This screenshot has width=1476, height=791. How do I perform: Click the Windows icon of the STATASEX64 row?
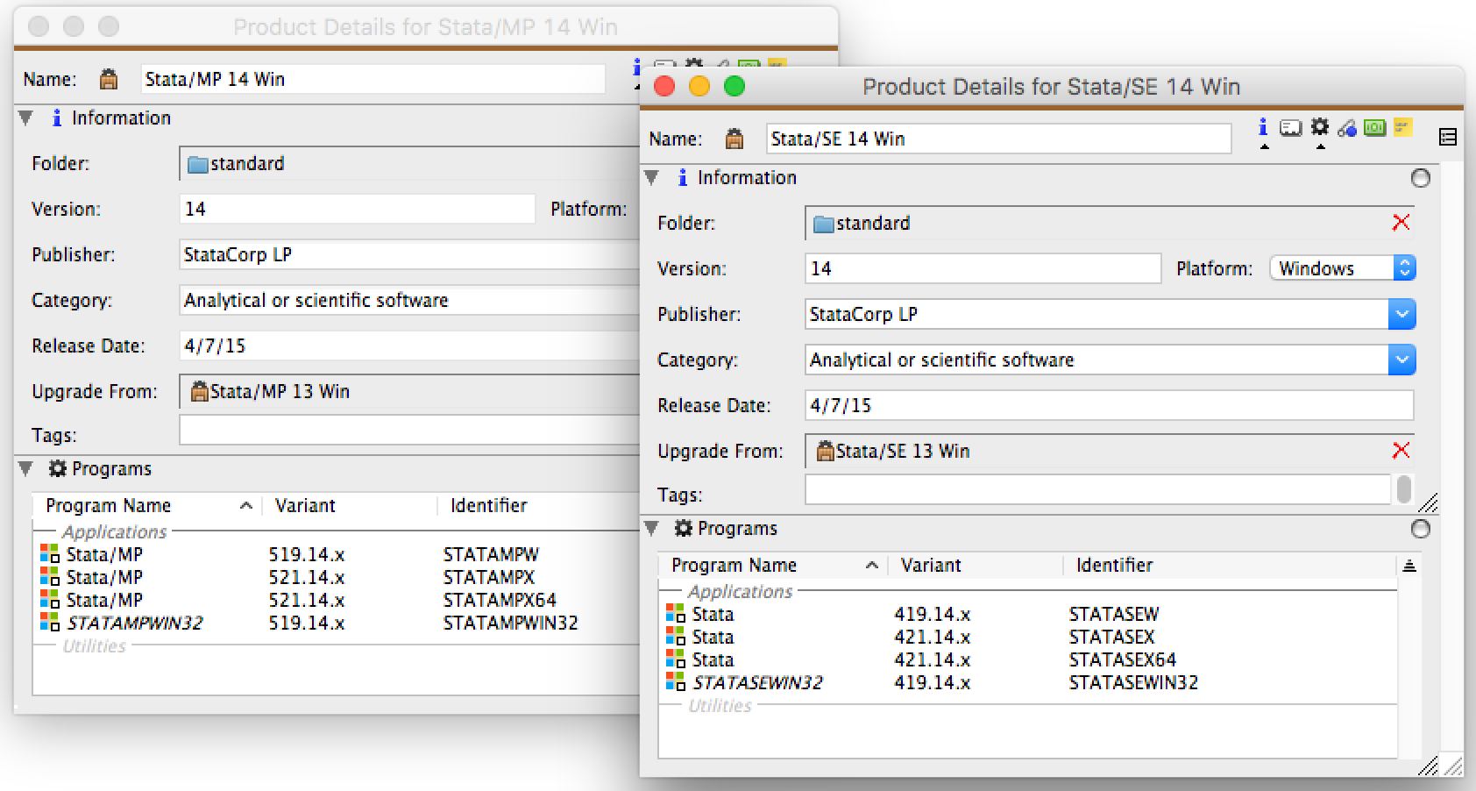[x=675, y=659]
